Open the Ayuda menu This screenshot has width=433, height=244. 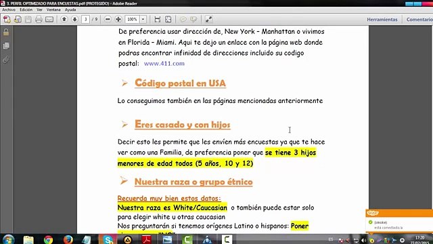70,9
